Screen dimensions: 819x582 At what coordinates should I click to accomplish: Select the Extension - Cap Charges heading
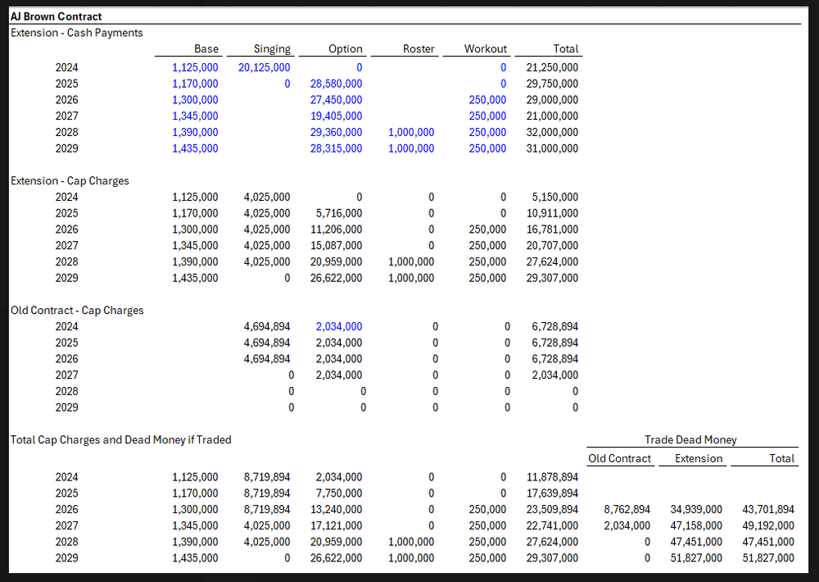coord(70,181)
